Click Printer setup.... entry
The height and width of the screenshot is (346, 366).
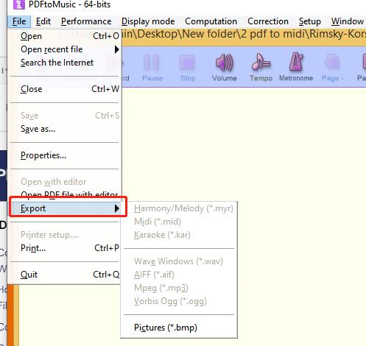coord(65,235)
